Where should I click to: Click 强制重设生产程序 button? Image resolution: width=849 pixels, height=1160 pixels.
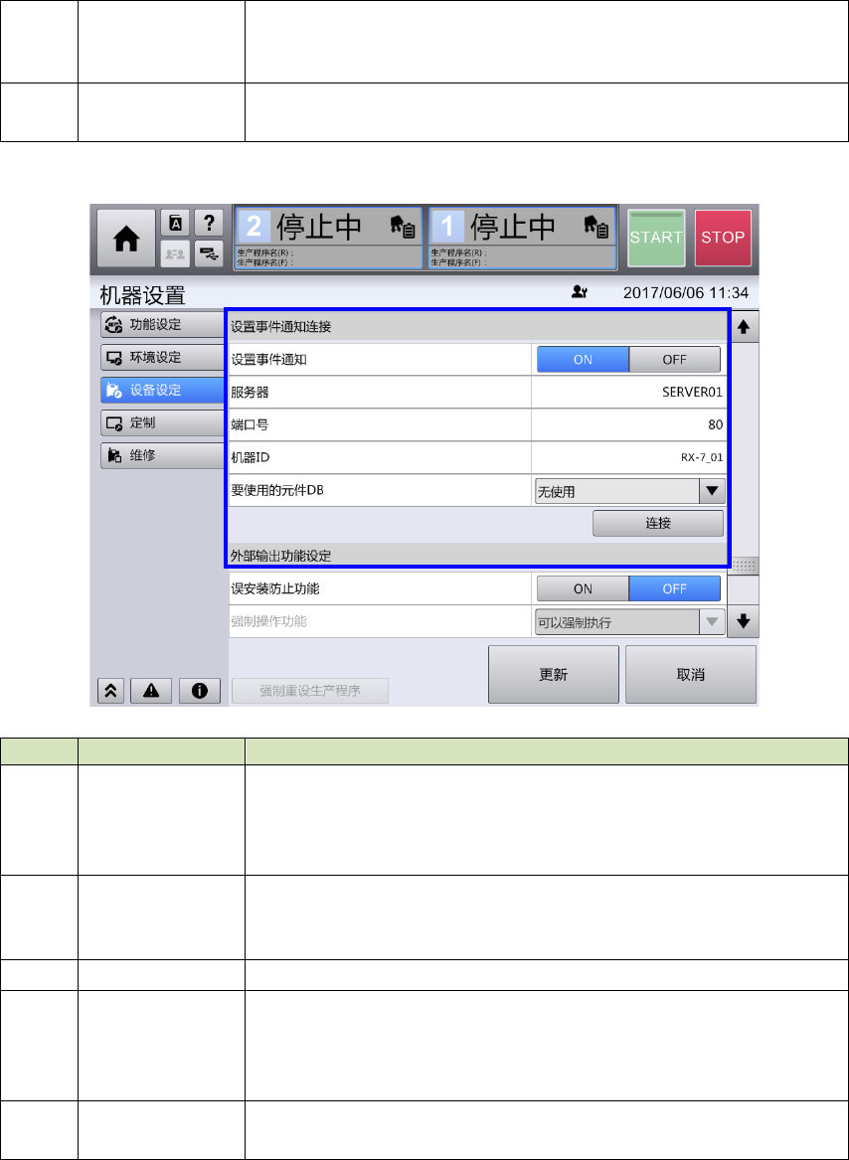(311, 691)
